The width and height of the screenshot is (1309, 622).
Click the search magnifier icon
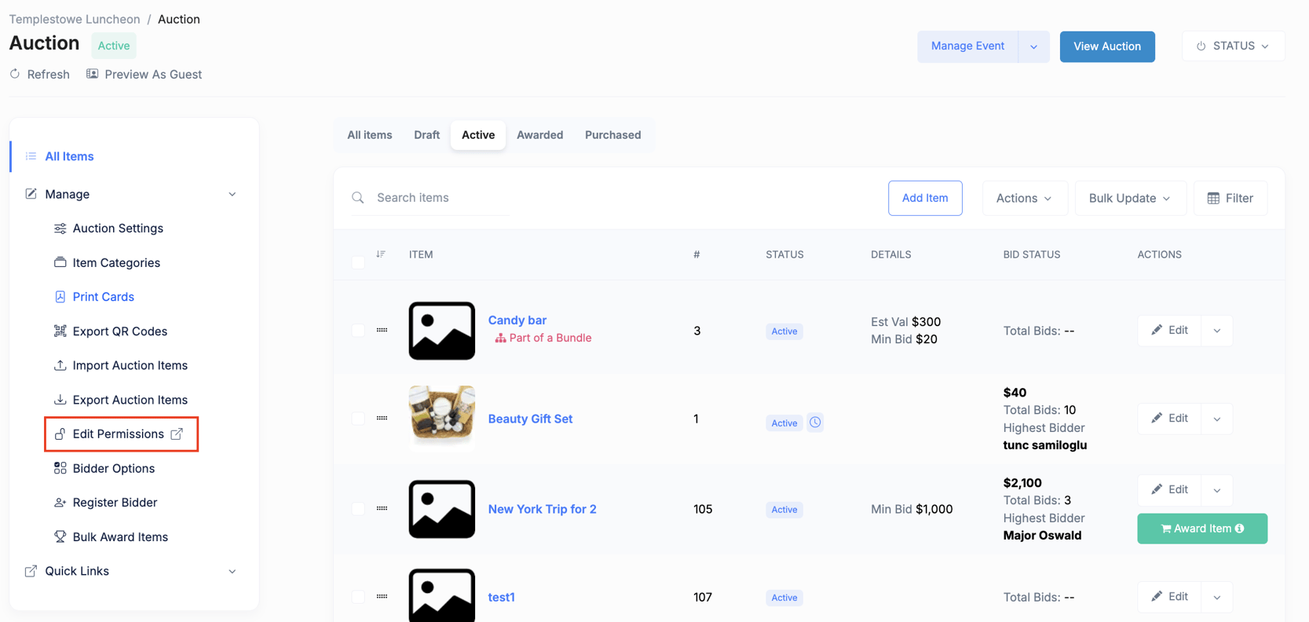point(358,198)
